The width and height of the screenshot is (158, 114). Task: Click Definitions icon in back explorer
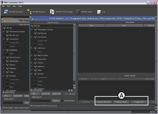click(7, 50)
